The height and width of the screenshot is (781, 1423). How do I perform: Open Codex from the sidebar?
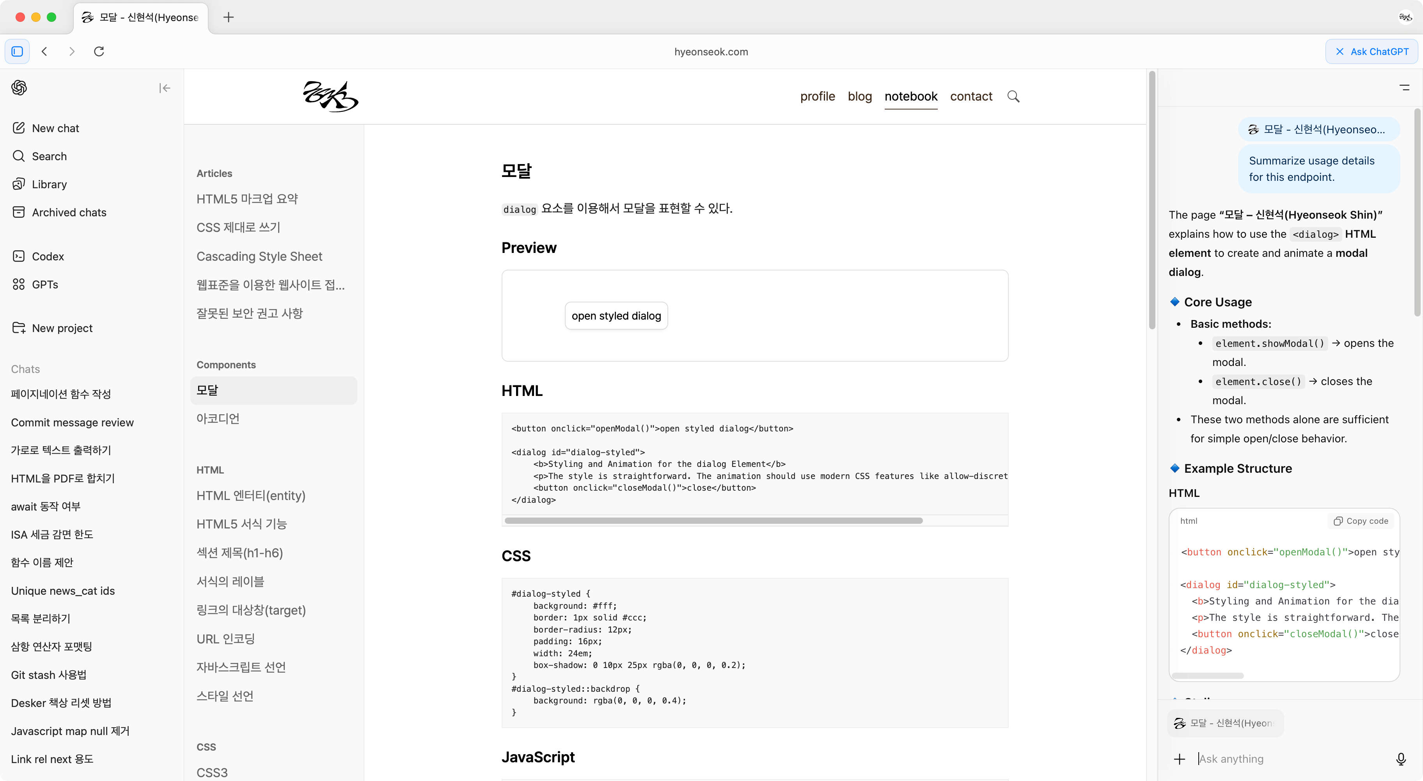[48, 256]
